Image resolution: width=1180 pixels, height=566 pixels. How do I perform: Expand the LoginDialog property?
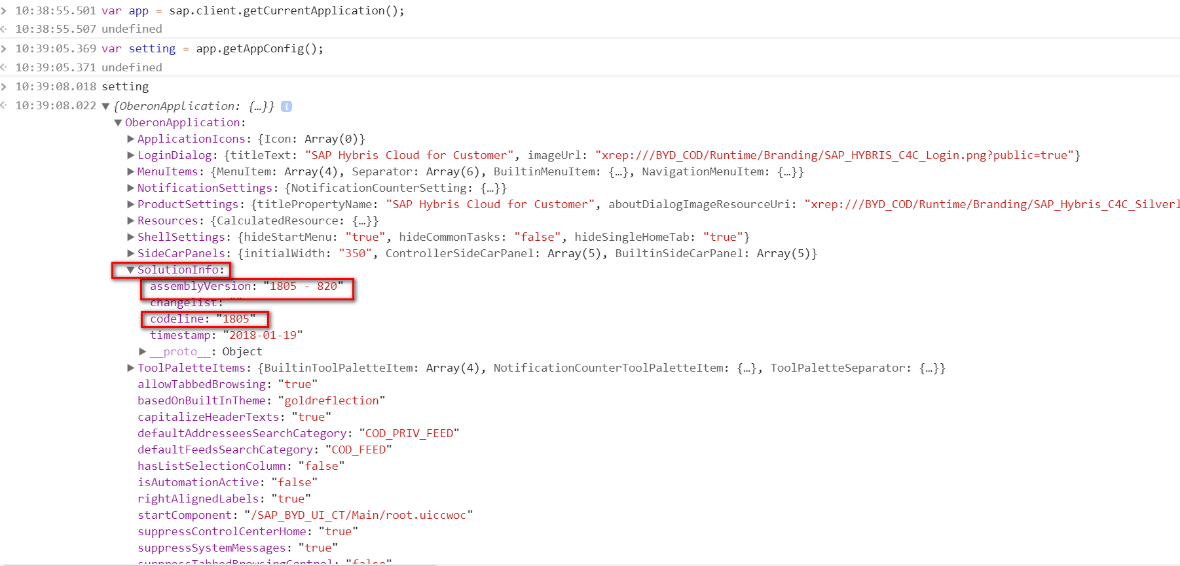[130, 155]
